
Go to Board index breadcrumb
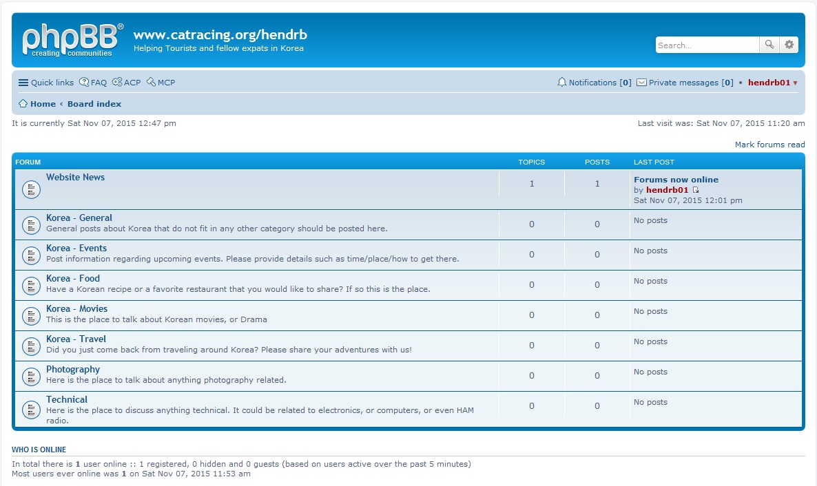94,104
